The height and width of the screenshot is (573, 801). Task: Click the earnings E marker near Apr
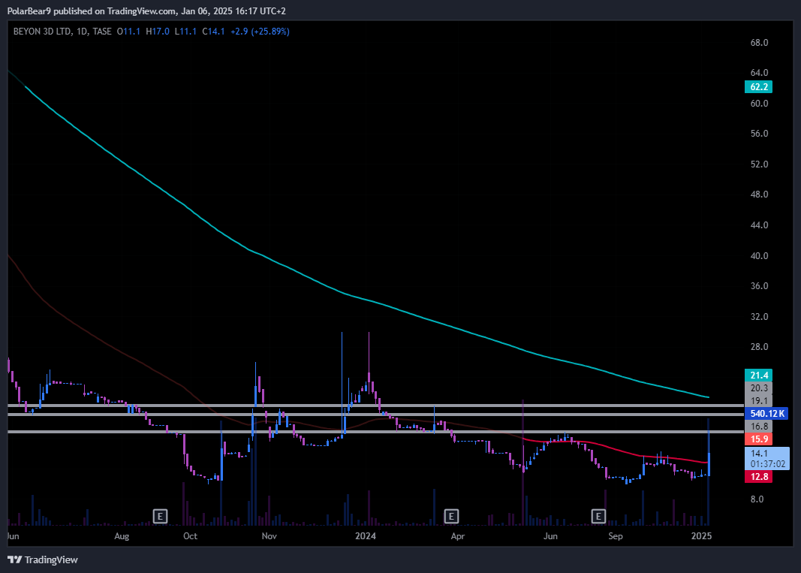pyautogui.click(x=451, y=516)
